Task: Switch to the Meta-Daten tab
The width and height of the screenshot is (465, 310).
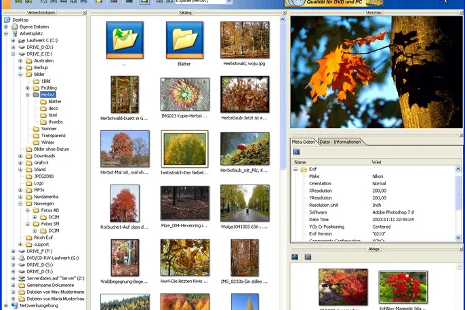Action: tap(303, 142)
